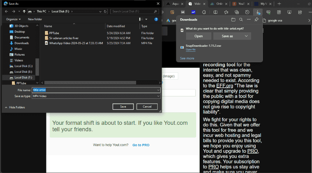Click search icon in Downloads panel
This screenshot has height=173, width=312.
(241, 19)
